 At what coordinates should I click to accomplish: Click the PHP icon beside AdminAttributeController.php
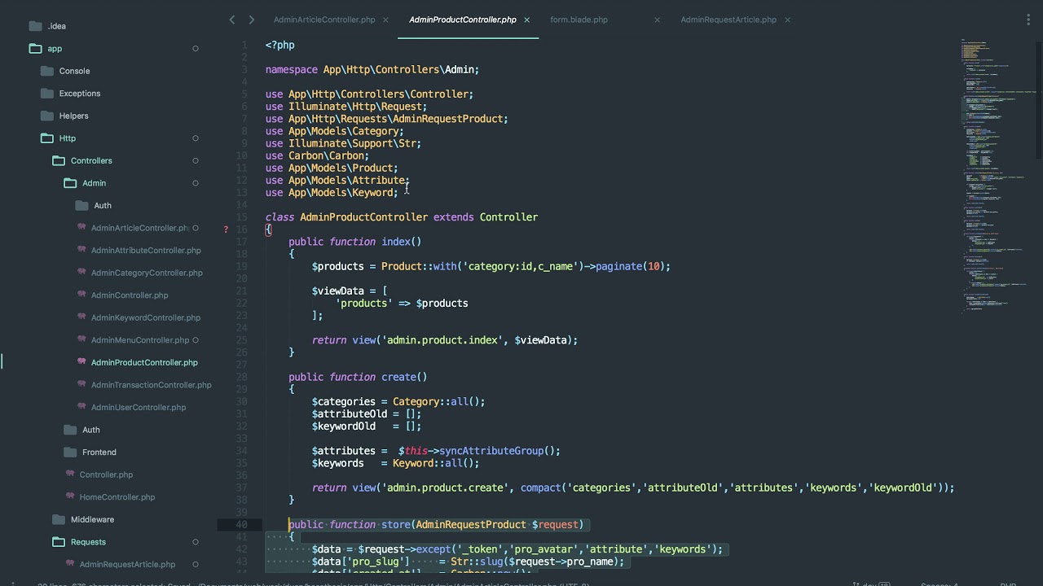(81, 250)
